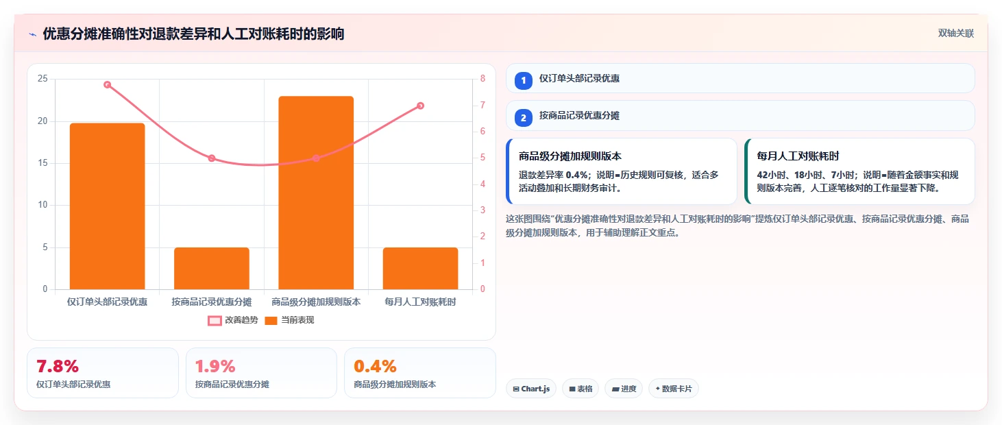Click the trend line point above 仅订单头部记录优惠
Viewport: 1002px width, 425px height.
coord(108,85)
